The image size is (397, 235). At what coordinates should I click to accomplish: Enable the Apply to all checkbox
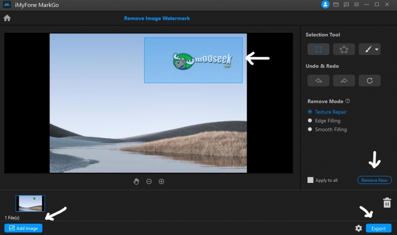310,180
